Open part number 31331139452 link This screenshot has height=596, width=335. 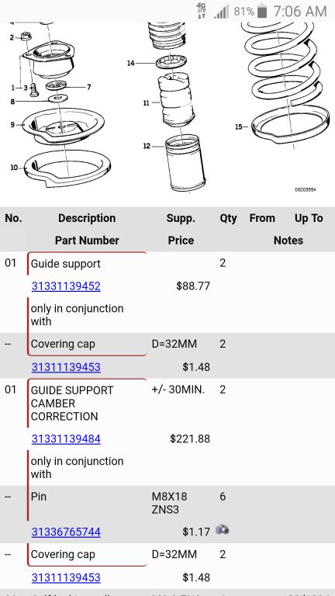(66, 286)
